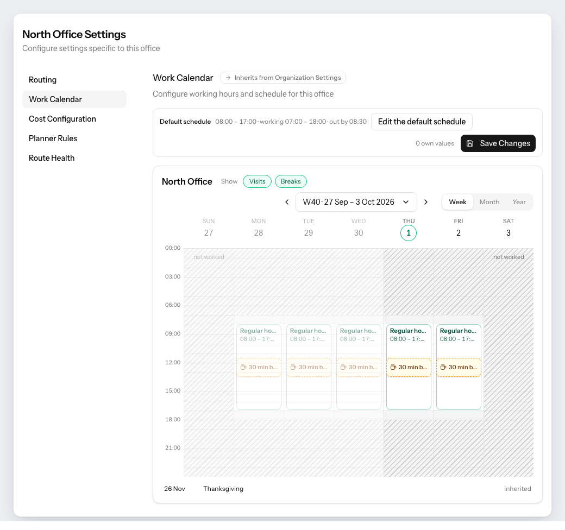Select Tuesday 29 column header
This screenshot has width=565, height=530.
coord(309,228)
